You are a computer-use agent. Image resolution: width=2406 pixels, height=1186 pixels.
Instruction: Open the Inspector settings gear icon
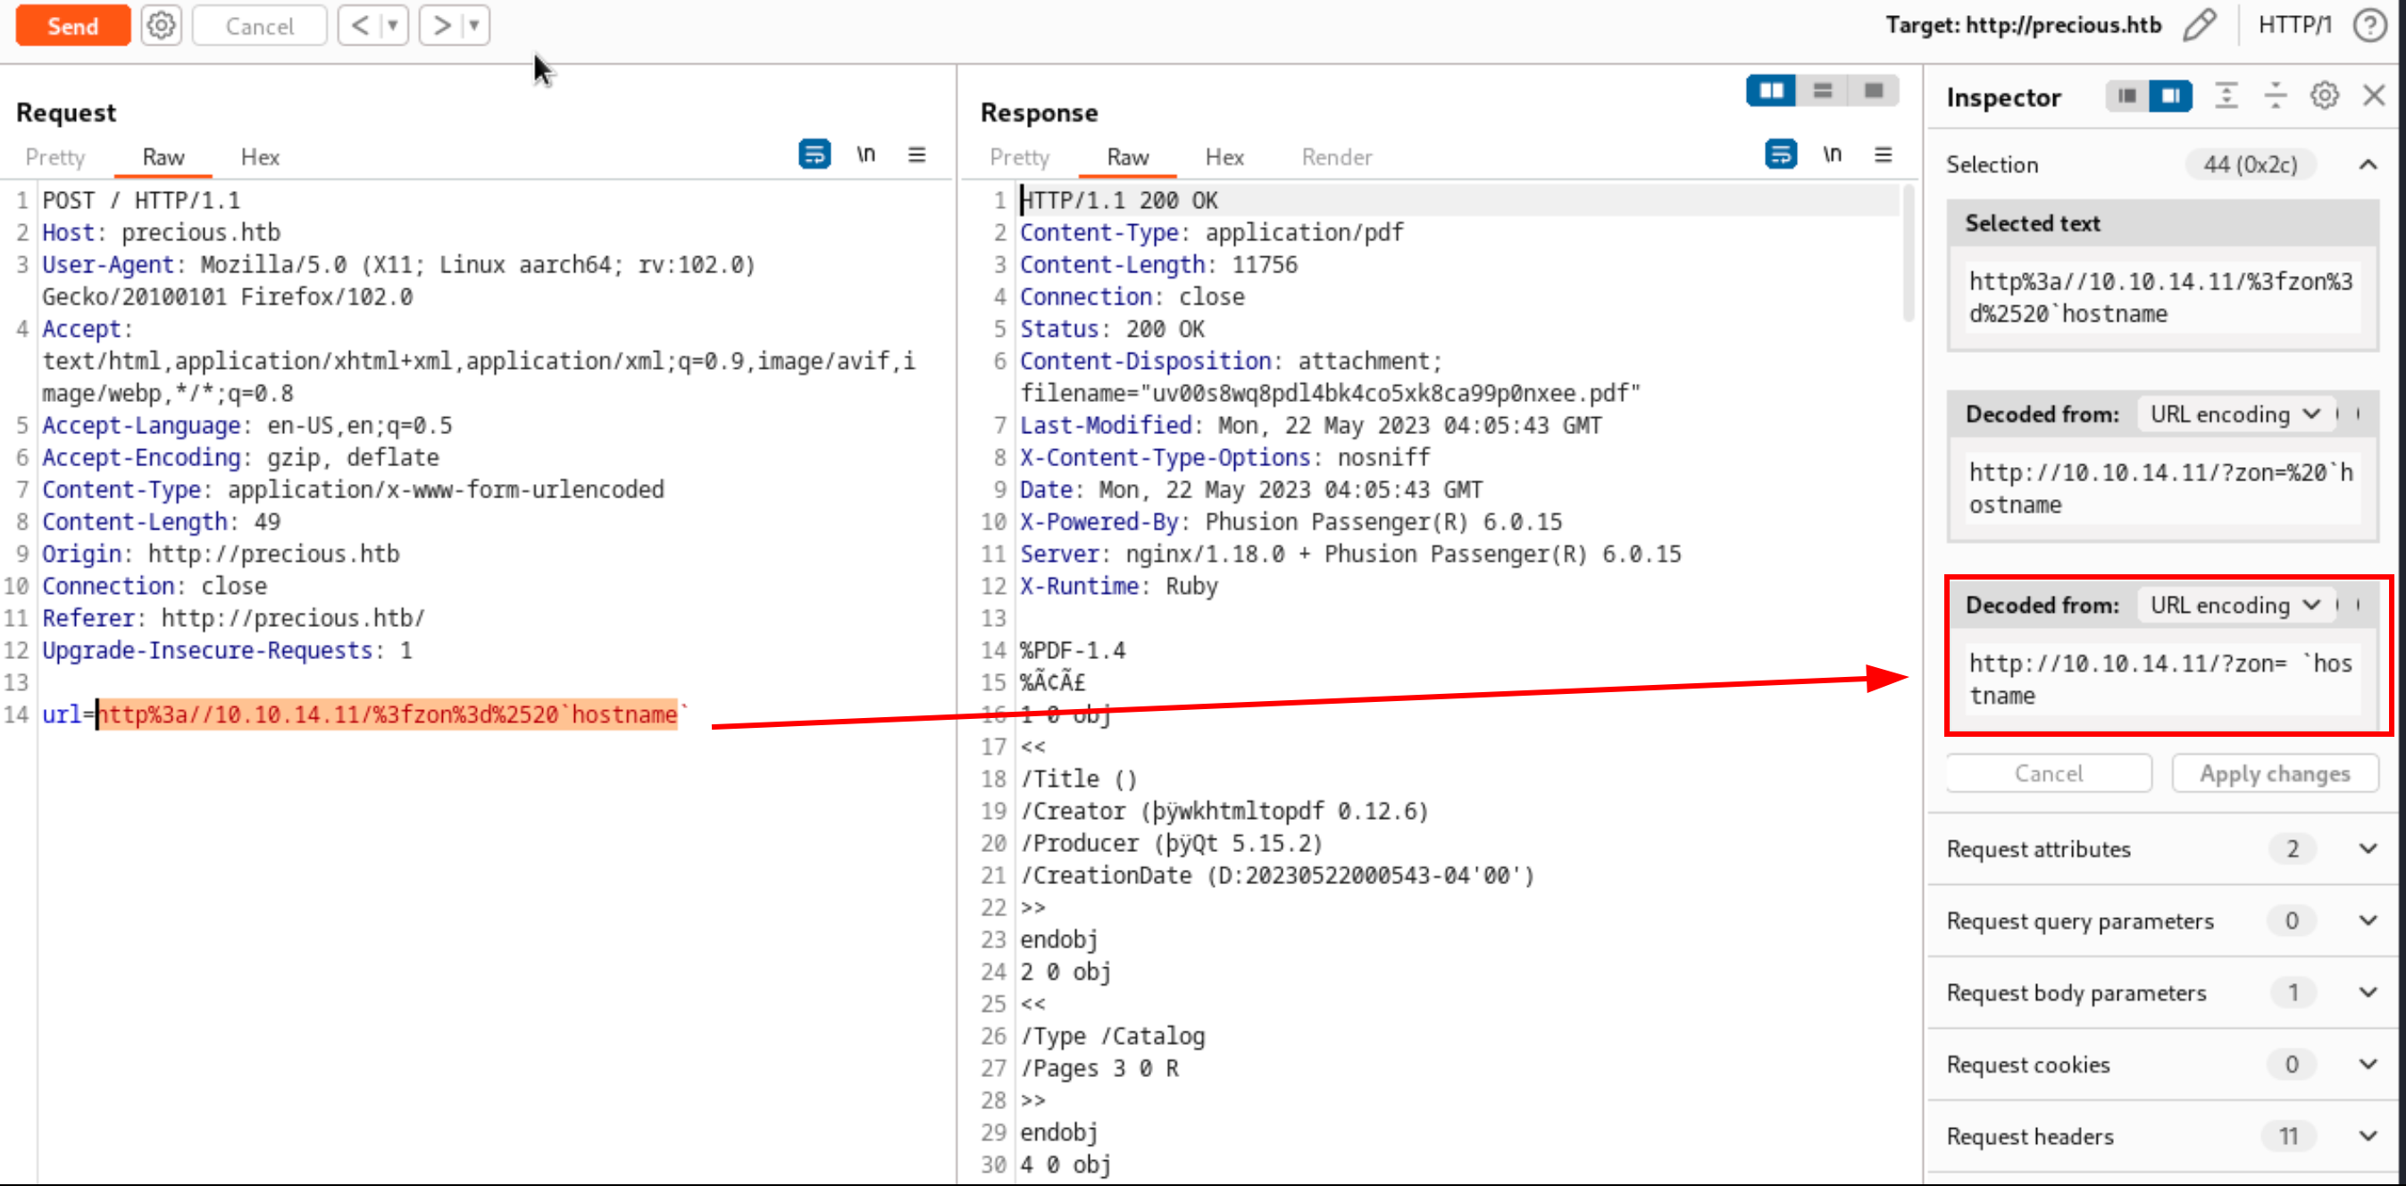click(x=2324, y=96)
